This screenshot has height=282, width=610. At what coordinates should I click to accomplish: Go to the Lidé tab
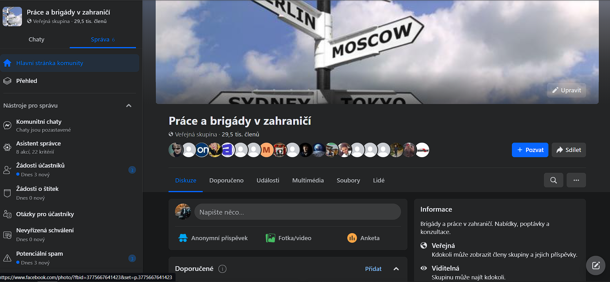click(x=379, y=180)
